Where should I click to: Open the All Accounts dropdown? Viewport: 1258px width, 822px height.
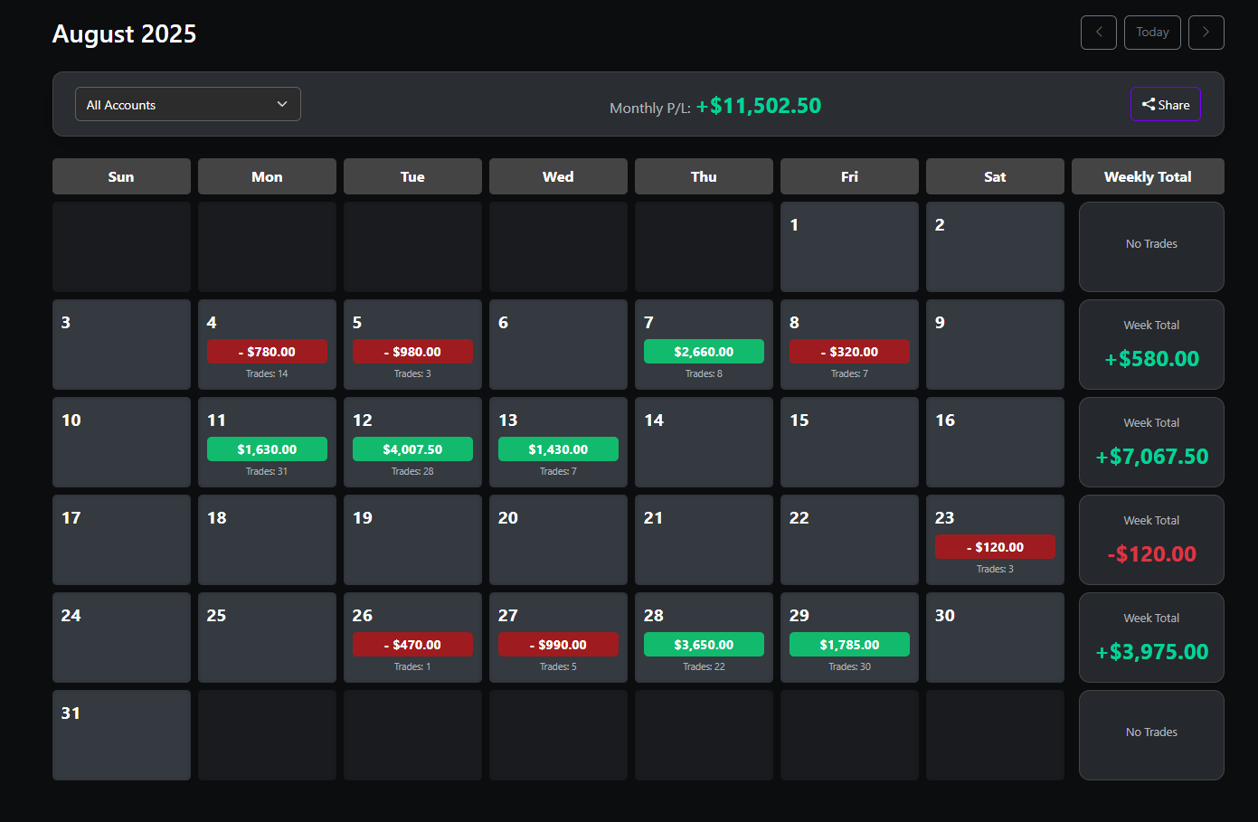(187, 104)
